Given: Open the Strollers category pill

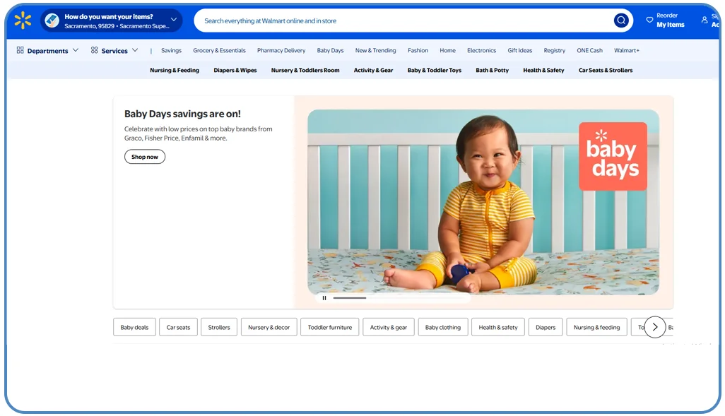Looking at the screenshot, I should (x=219, y=327).
